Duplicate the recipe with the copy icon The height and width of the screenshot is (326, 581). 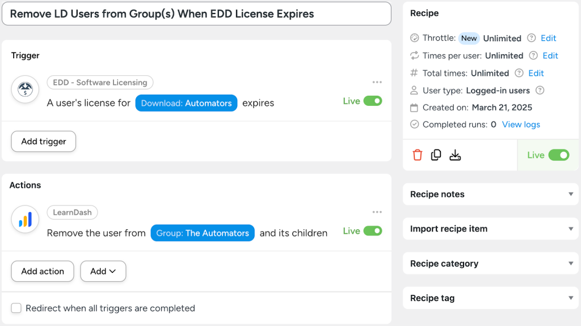(436, 154)
